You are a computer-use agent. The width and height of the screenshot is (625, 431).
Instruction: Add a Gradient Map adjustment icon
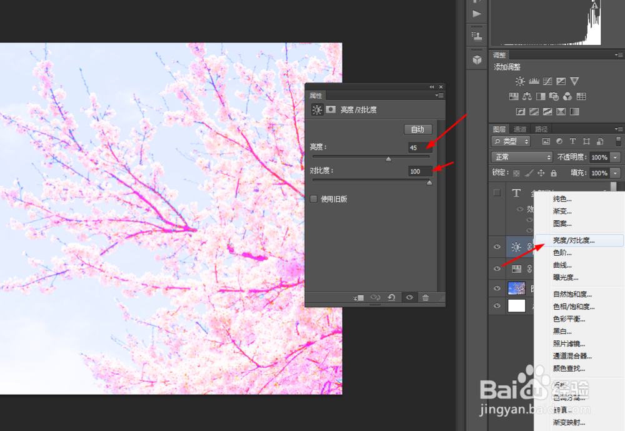pos(574,112)
